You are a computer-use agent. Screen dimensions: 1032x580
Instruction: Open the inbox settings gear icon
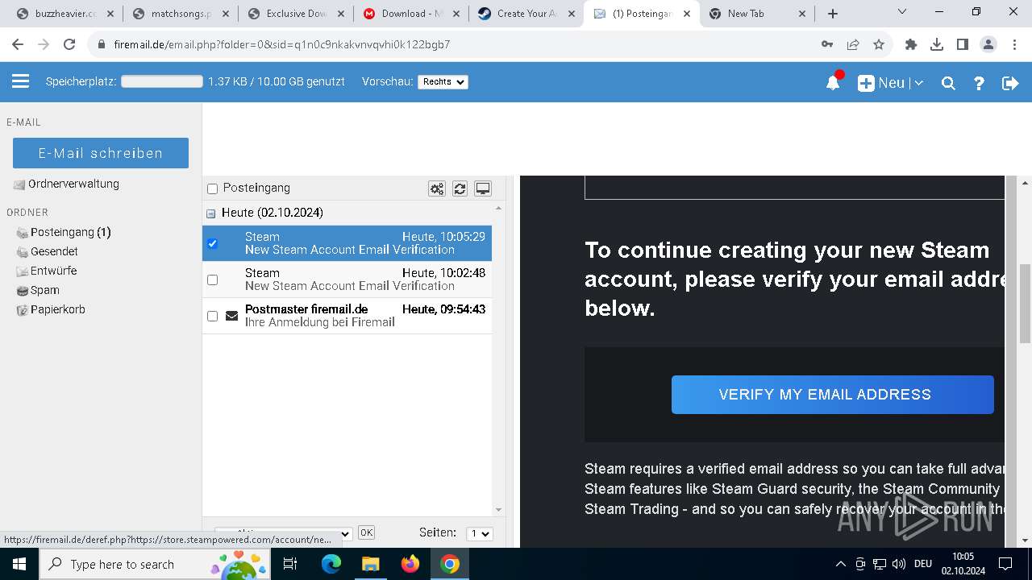[x=437, y=188]
